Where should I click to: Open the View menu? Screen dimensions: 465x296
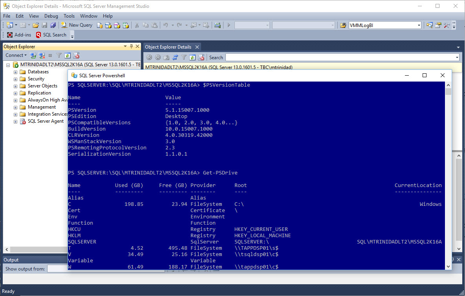click(x=34, y=16)
